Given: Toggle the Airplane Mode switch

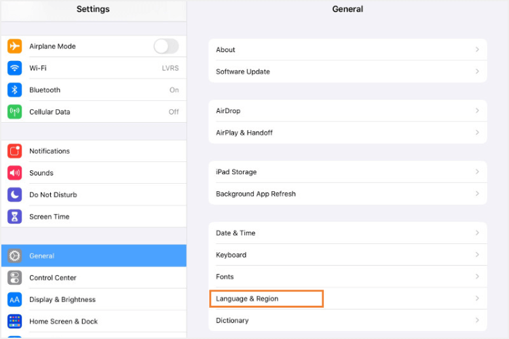Looking at the screenshot, I should point(166,46).
